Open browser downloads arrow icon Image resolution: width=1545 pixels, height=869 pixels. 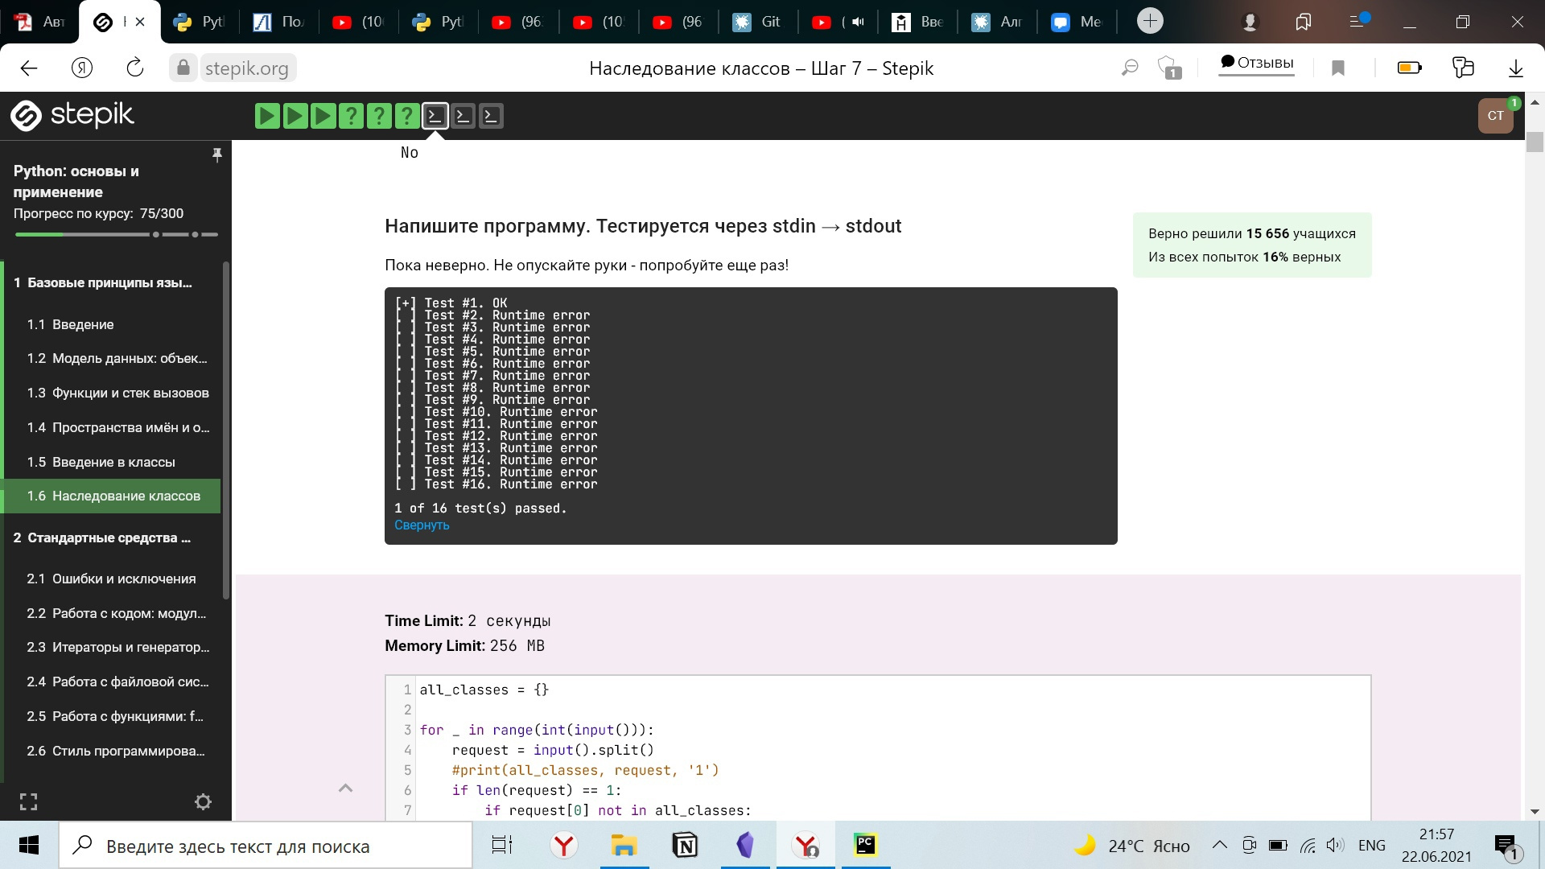(x=1515, y=68)
